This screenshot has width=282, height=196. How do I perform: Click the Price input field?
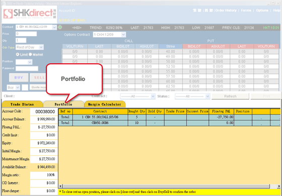[x=26, y=34]
